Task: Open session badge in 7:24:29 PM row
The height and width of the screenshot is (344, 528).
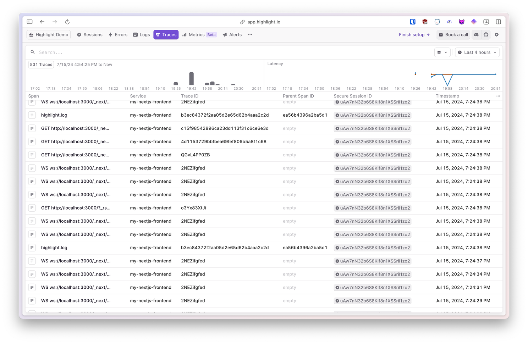Action: tap(373, 301)
